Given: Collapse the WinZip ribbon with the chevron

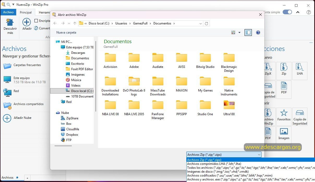Looking at the screenshot, I should point(298,12).
